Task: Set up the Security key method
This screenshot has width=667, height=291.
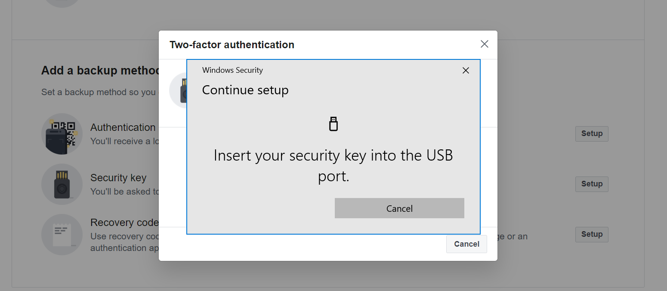Action: (592, 184)
